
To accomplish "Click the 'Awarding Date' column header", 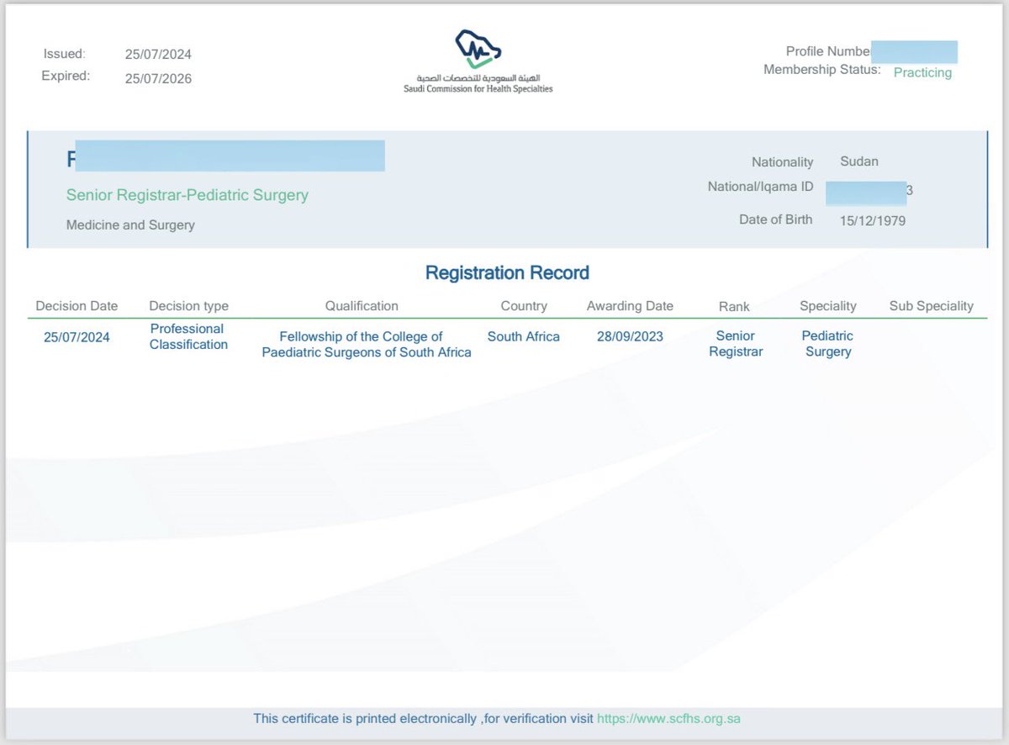I will click(630, 306).
